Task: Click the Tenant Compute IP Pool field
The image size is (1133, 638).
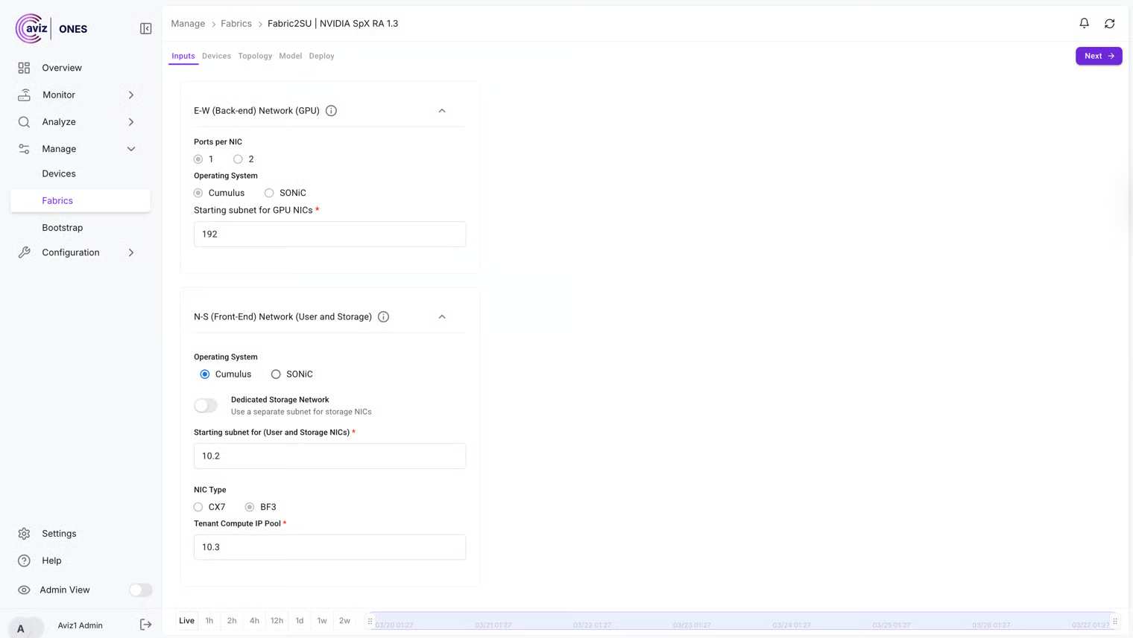Action: coord(329,547)
